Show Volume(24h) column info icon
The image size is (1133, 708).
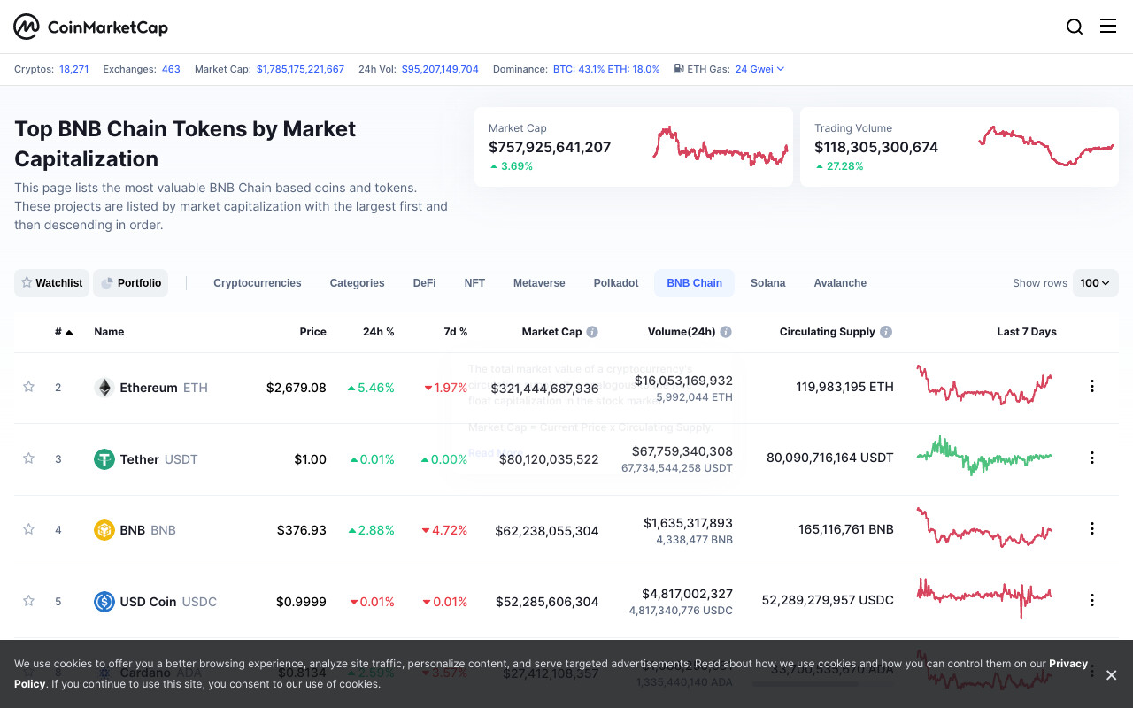click(x=726, y=332)
